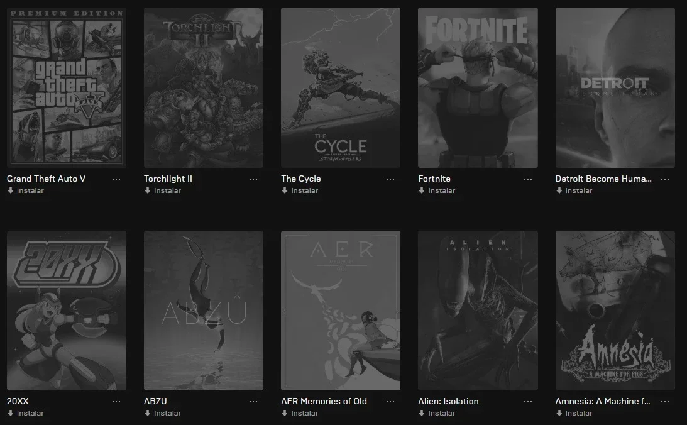687x425 pixels.
Task: Open the three-dot menu for AER Memories of Old
Action: 390,402
